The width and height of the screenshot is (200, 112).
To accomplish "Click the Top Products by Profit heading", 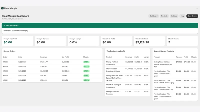I will click(116, 51).
